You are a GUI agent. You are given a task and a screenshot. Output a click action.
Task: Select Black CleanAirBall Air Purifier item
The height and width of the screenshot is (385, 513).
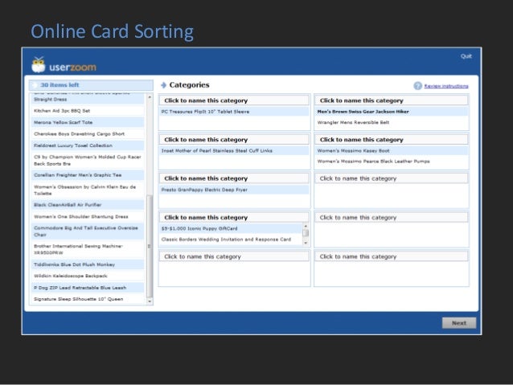tap(88, 205)
